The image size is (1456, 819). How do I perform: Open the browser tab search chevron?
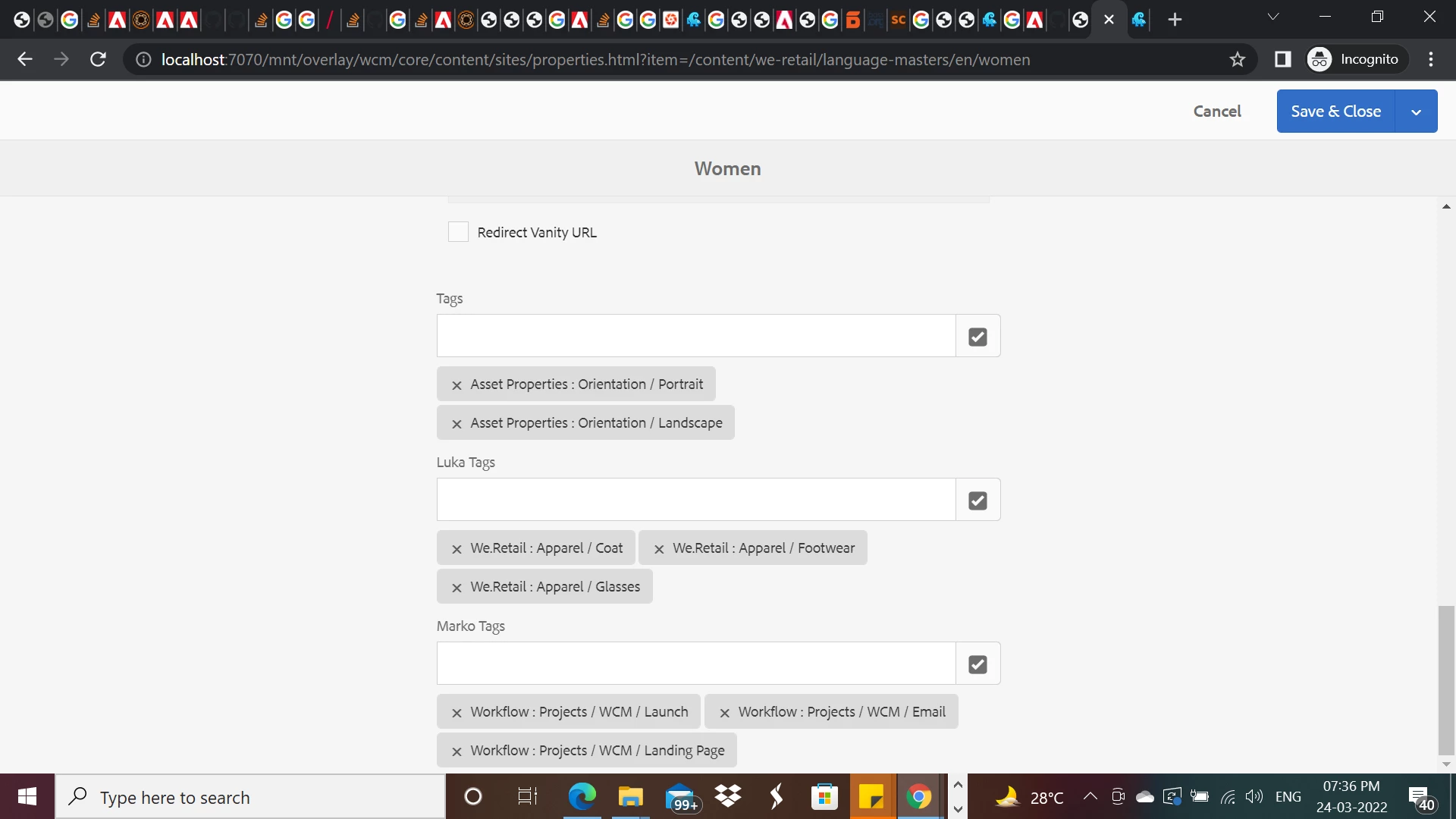(1273, 17)
